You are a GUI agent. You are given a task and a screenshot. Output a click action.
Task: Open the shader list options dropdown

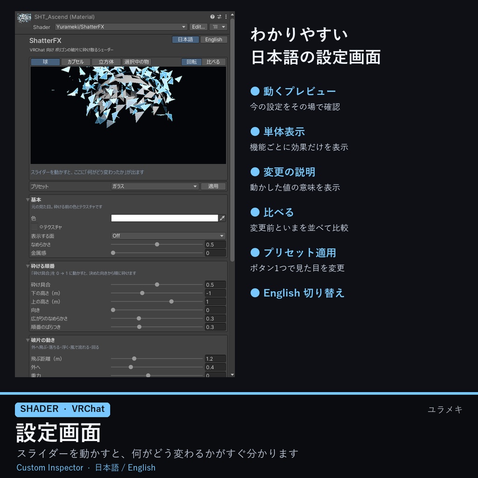pos(219,27)
